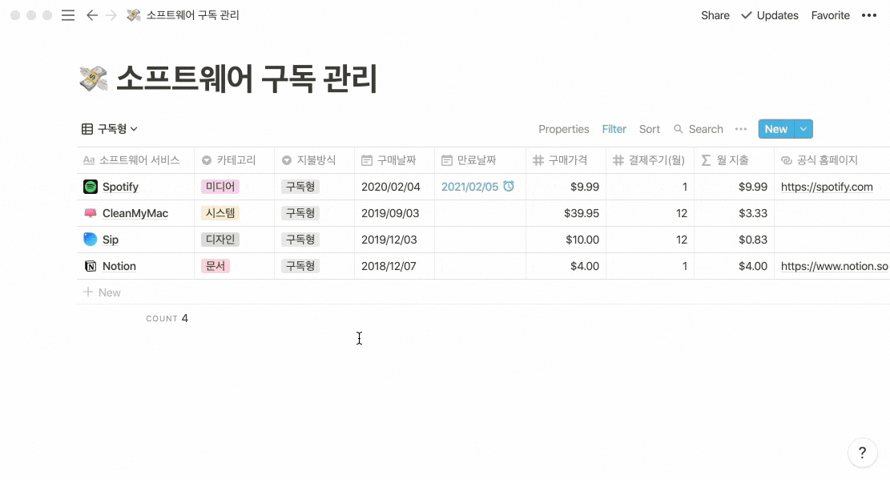Click the 소프트웨어 구독 관리 page heading

(247, 79)
